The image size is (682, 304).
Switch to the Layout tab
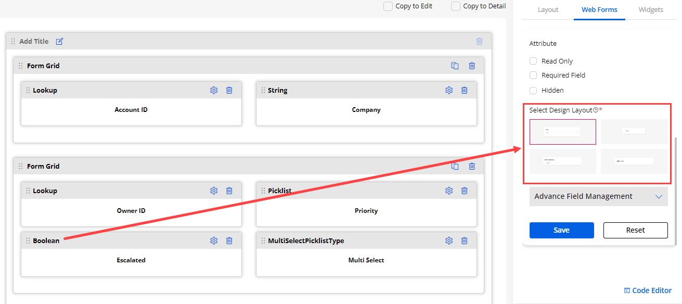point(548,9)
